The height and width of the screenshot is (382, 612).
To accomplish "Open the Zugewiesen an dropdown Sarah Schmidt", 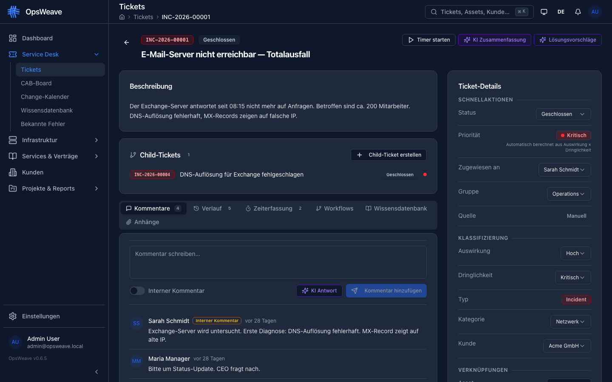I will (564, 170).
